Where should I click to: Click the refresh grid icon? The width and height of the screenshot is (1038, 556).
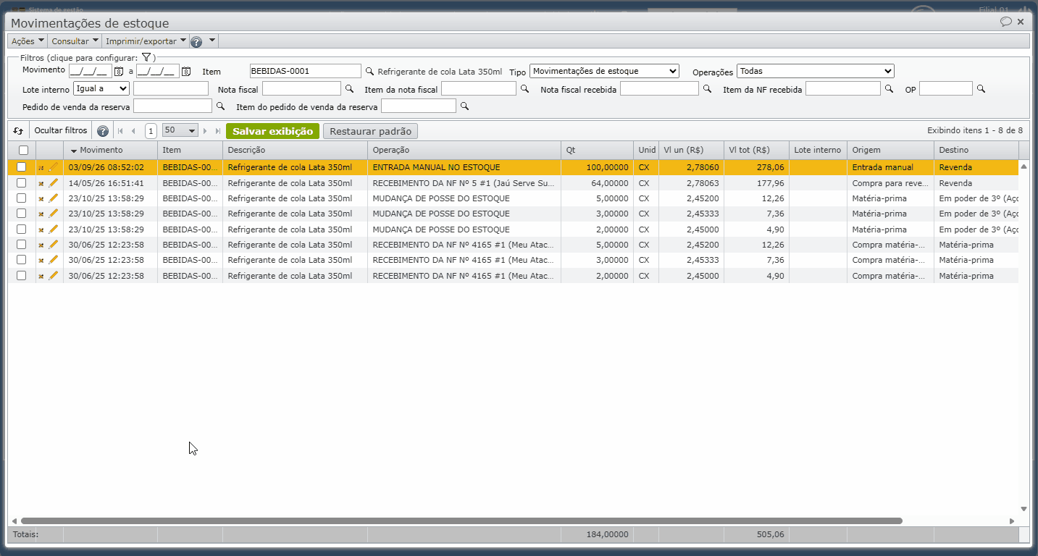(x=18, y=131)
